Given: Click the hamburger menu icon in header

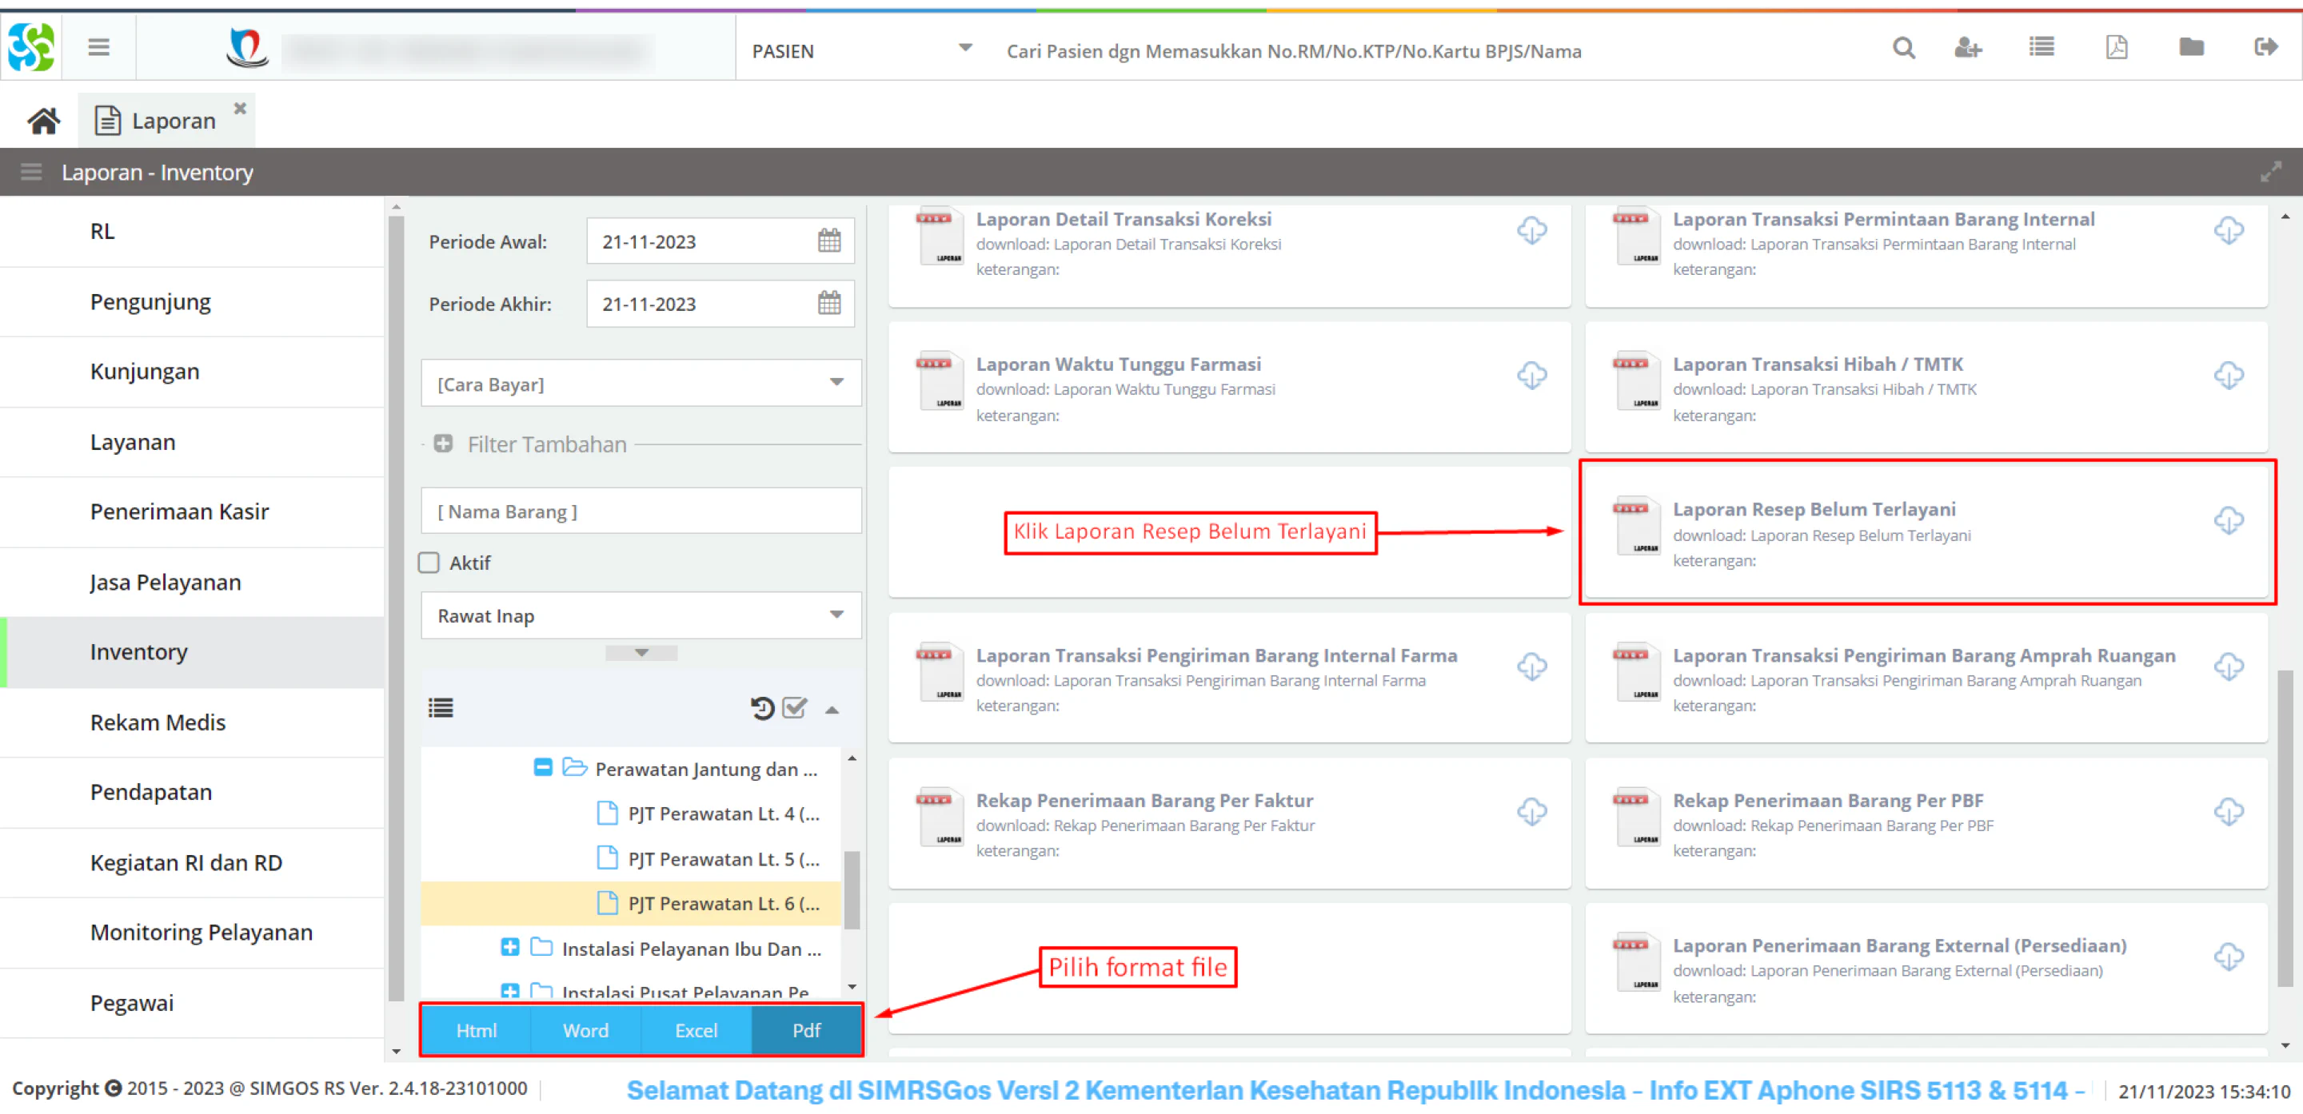Looking at the screenshot, I should point(98,47).
